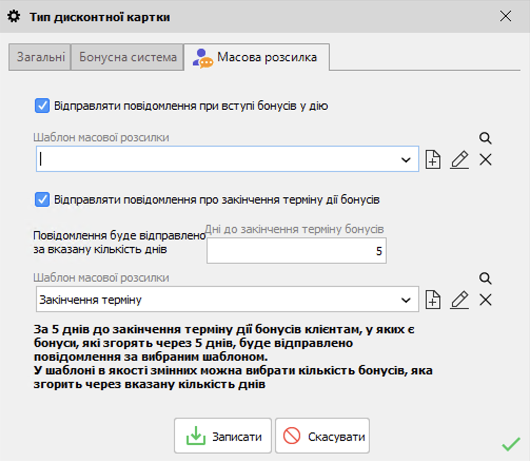The height and width of the screenshot is (461, 530).
Task: Click the bold explanation text starting 'За 5 днів'
Action: 233,357
